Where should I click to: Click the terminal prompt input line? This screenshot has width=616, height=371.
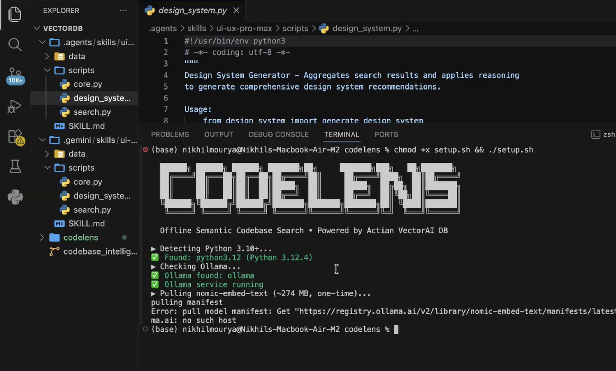(275, 329)
